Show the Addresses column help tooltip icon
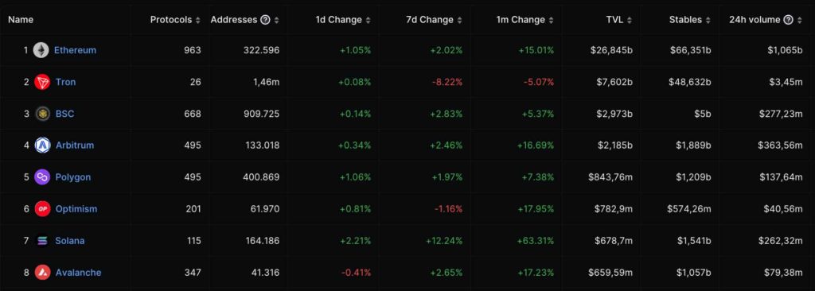Image resolution: width=815 pixels, height=291 pixels. point(265,20)
